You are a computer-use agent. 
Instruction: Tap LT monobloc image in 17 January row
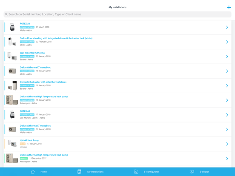(12, 129)
